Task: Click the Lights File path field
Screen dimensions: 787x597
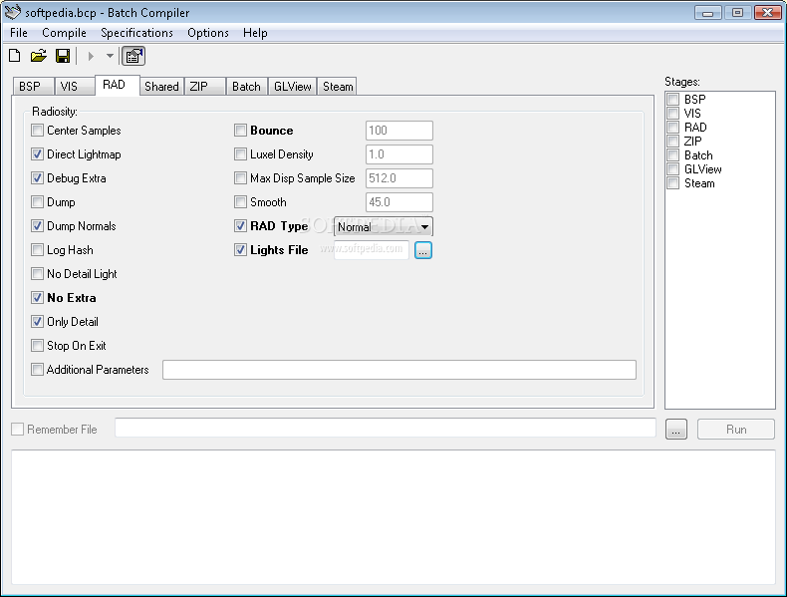Action: click(372, 250)
